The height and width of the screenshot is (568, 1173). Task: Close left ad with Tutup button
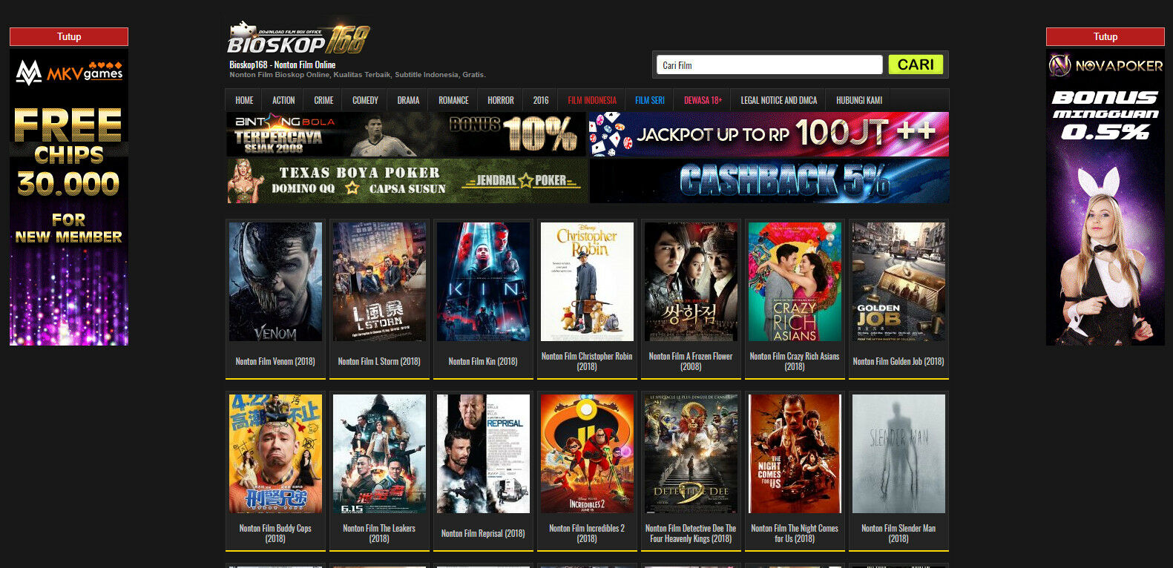(69, 36)
